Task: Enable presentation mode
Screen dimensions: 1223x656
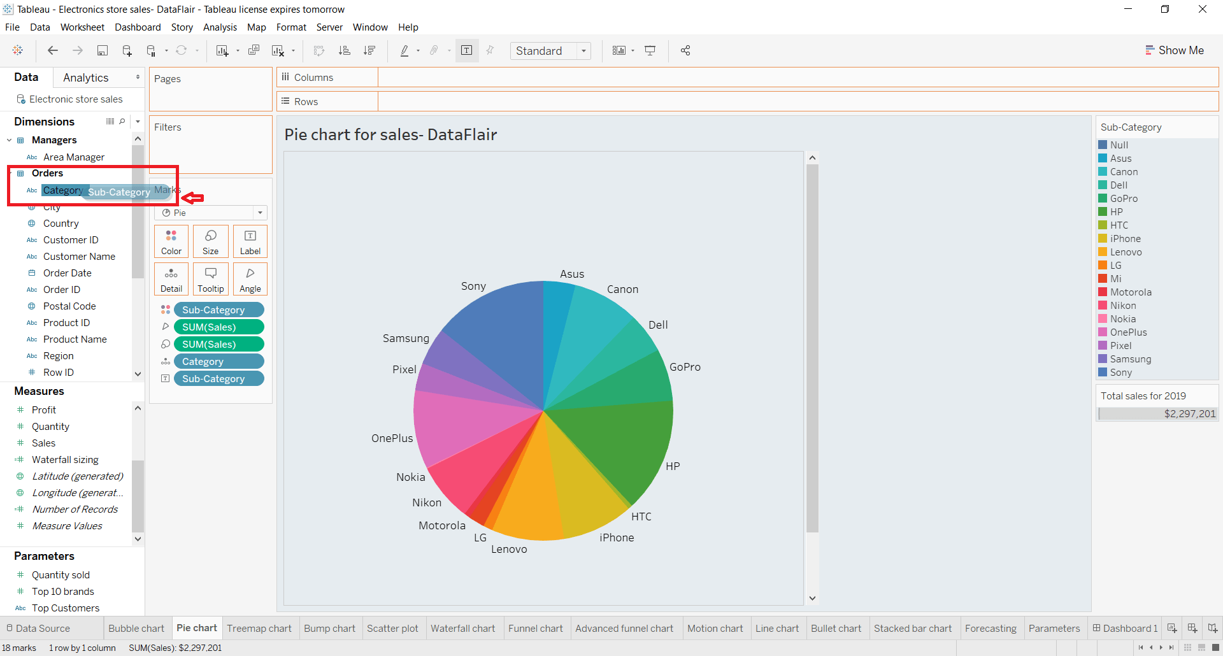Action: 650,50
